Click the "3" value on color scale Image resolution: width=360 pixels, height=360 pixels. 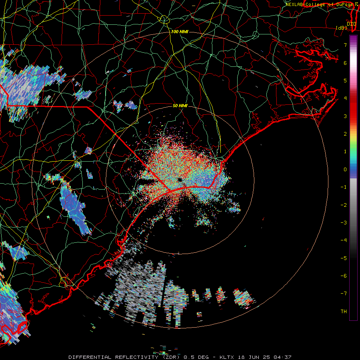(x=345, y=116)
